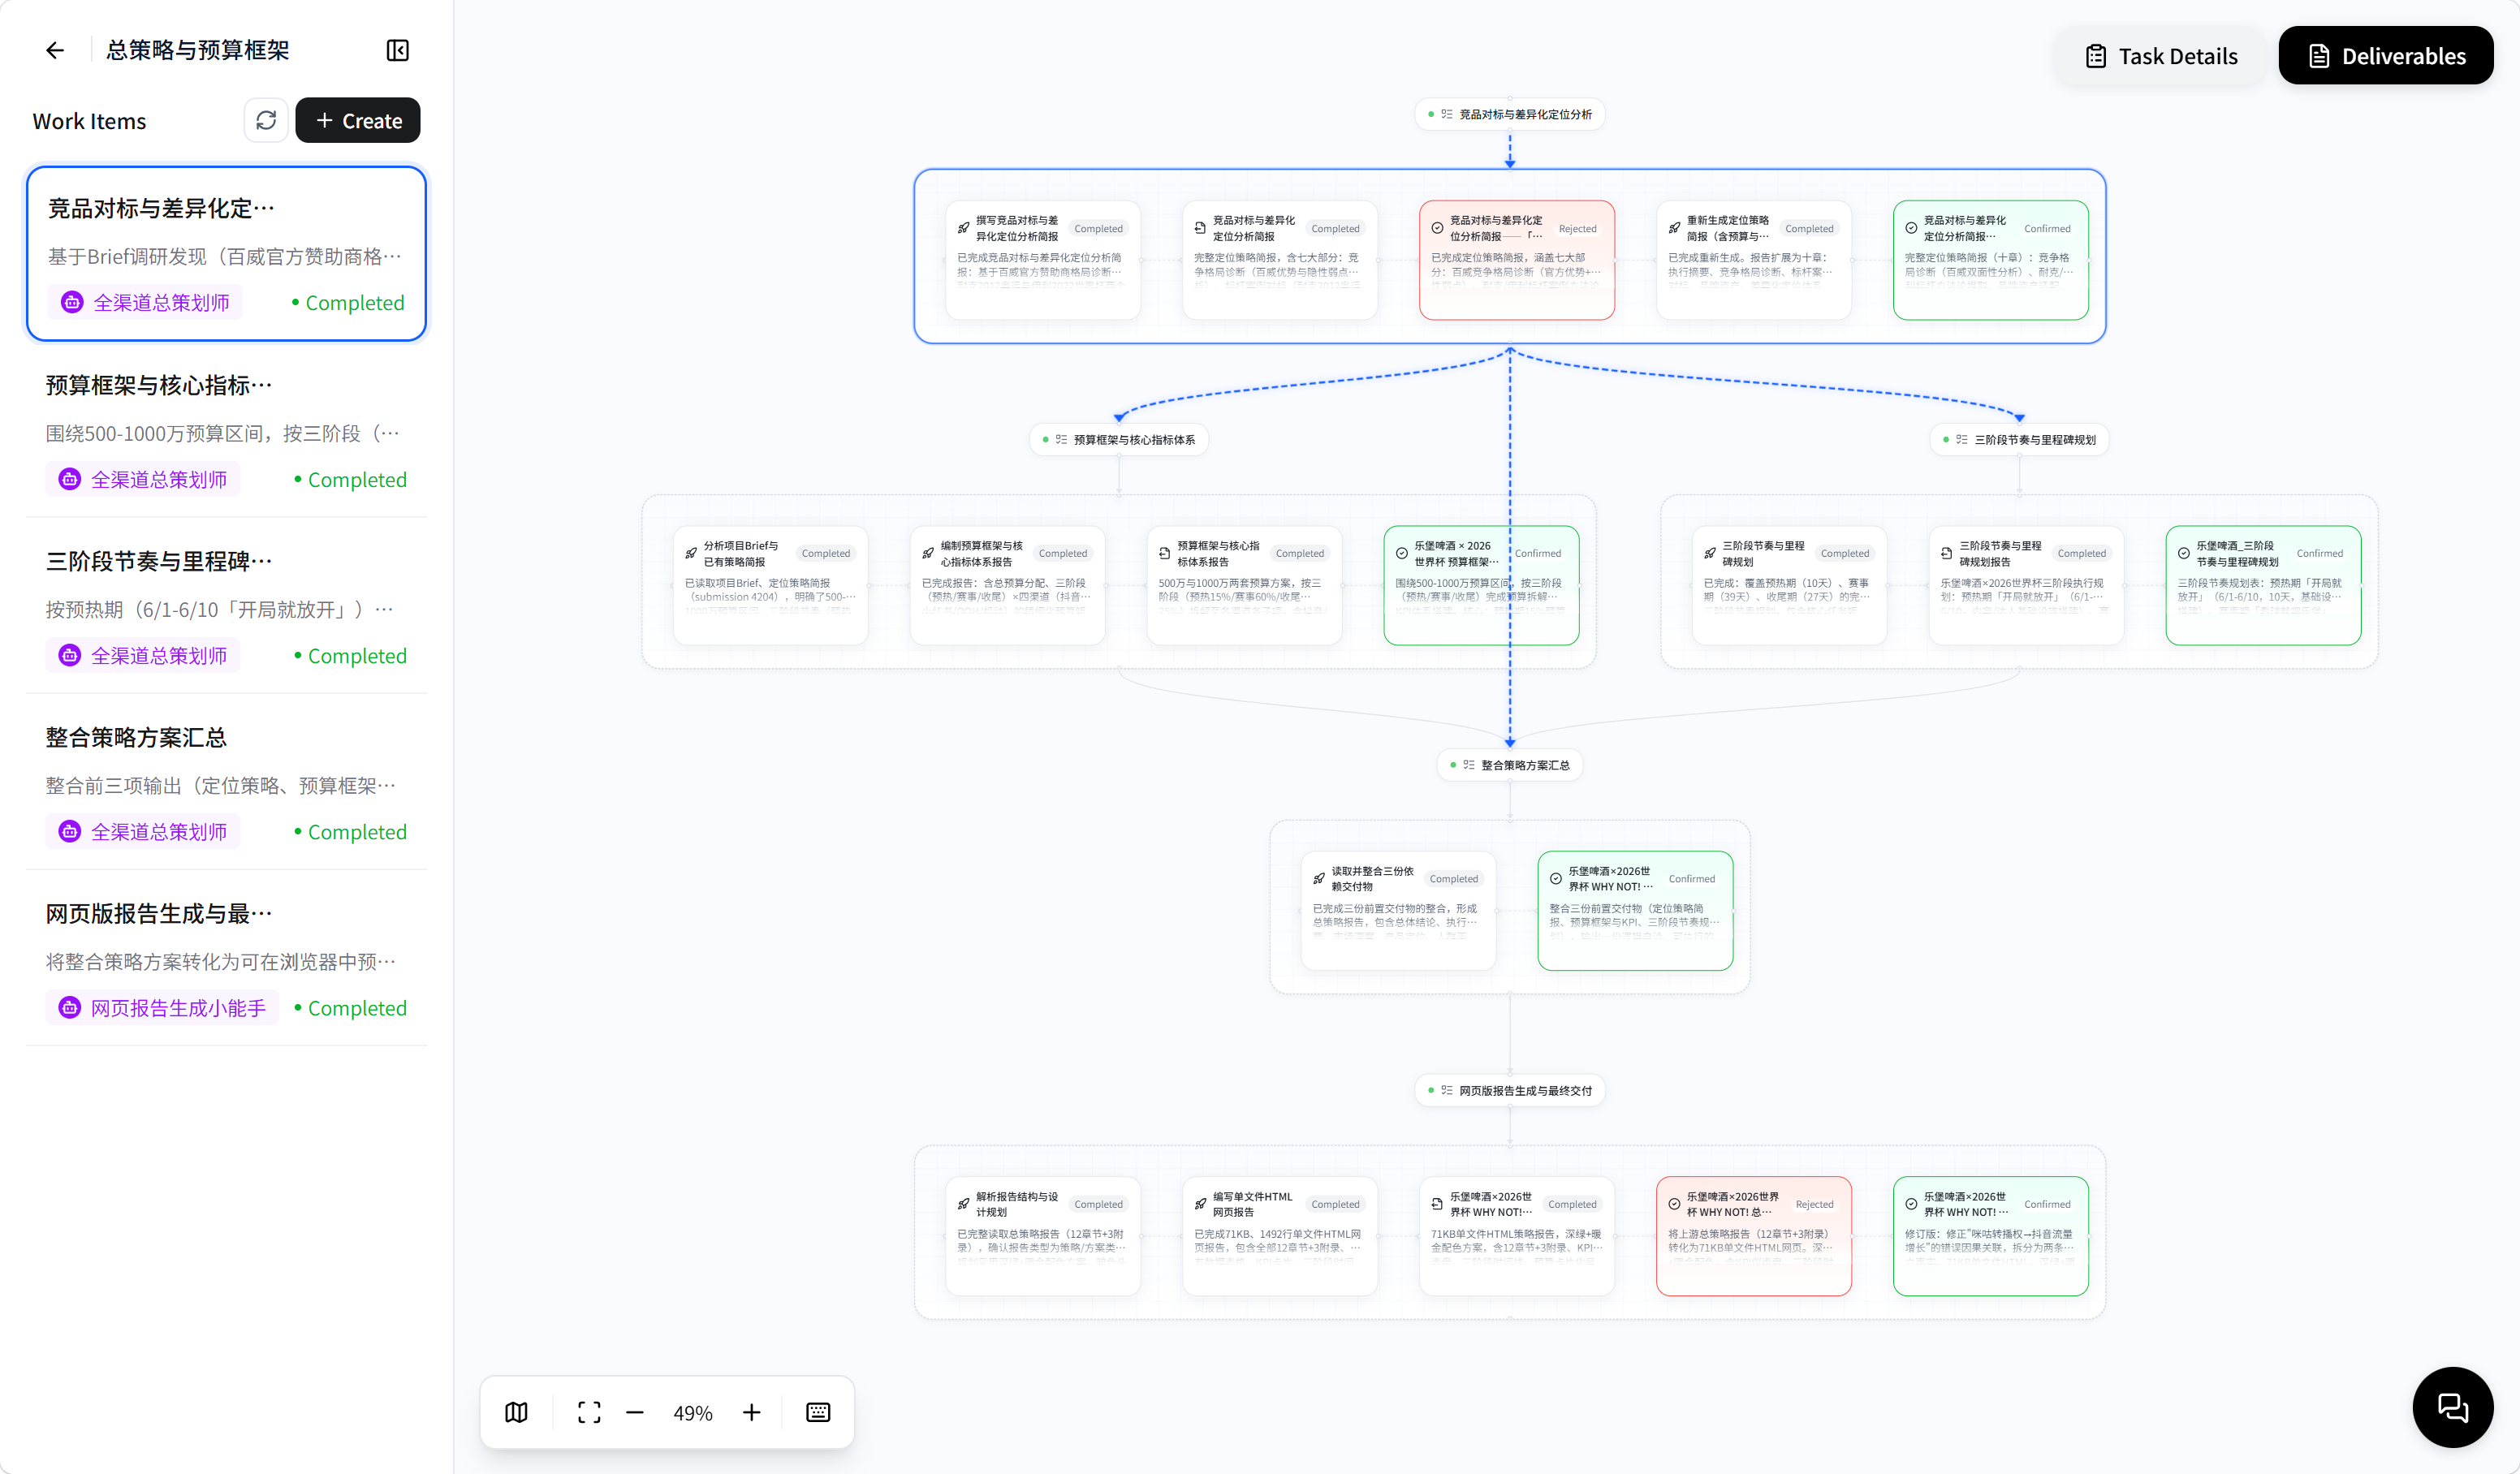Open Confirmed card 乐堡啤酒_三阶段节奏与里程碑规划

2264,585
